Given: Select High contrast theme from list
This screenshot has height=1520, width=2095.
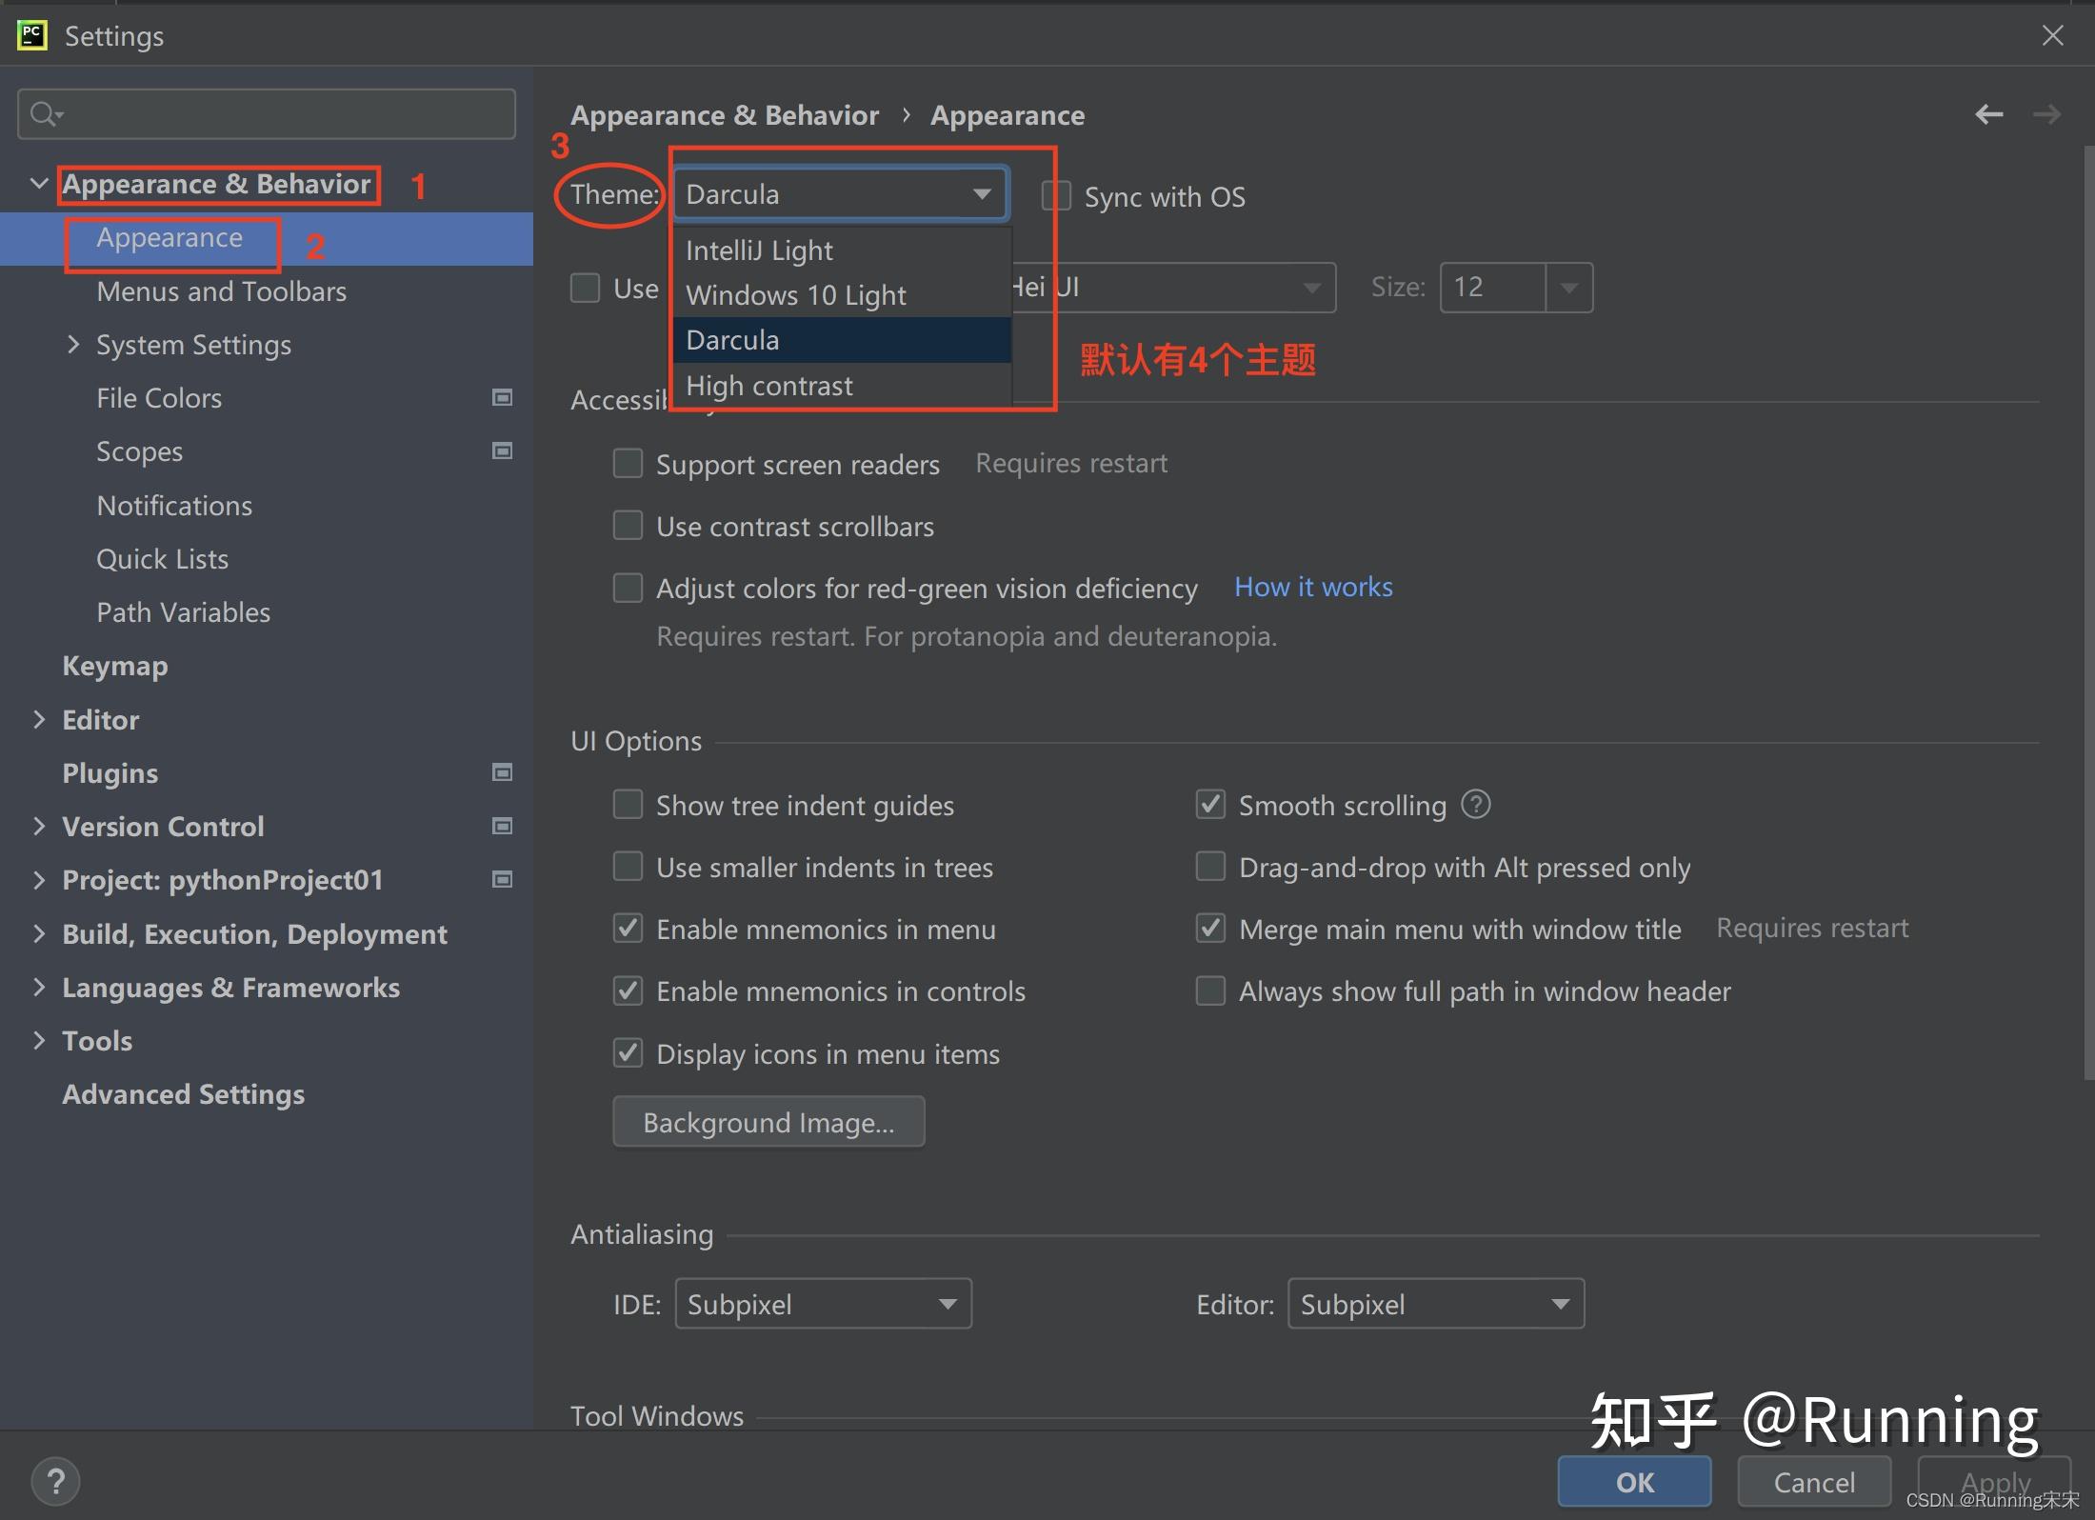Looking at the screenshot, I should click(769, 386).
